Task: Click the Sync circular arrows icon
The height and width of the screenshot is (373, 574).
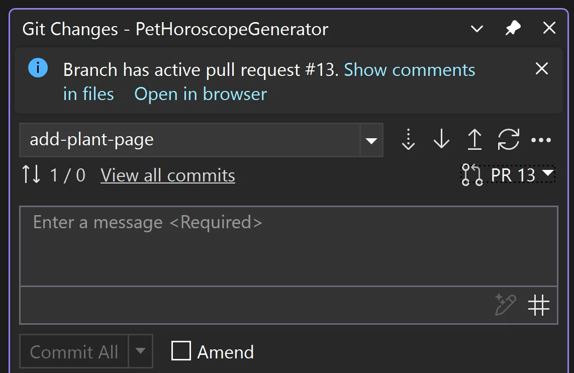Action: click(x=508, y=139)
